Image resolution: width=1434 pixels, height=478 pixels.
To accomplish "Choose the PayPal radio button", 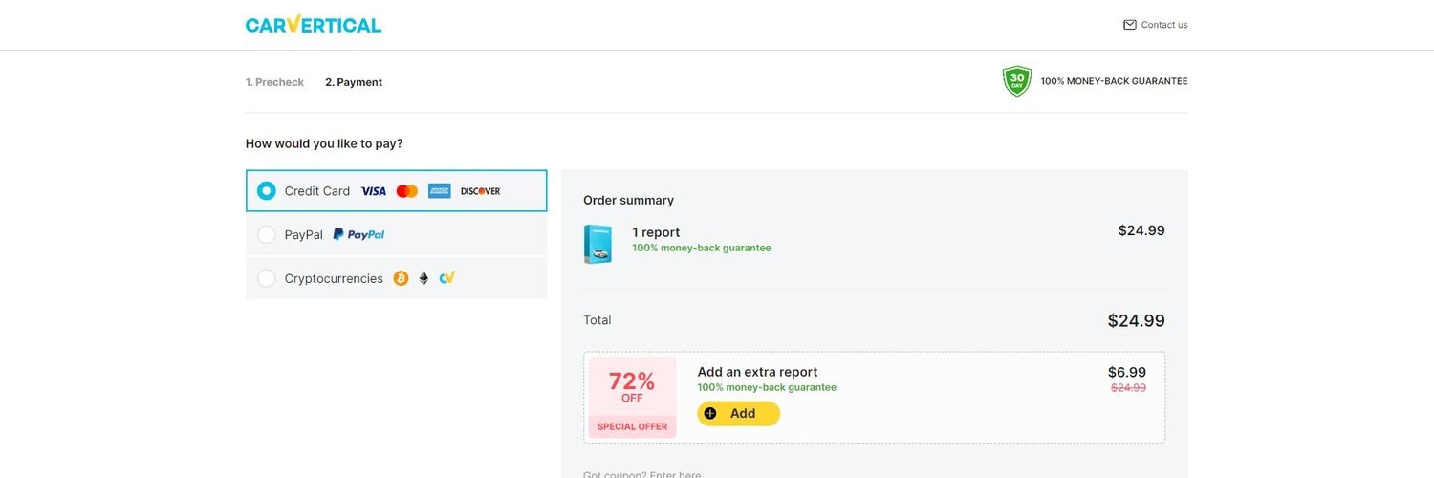I will (267, 234).
